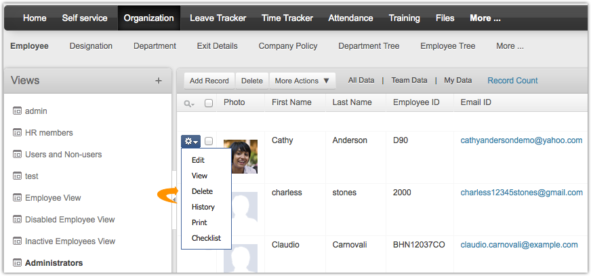Sort by the Employee ID column header
The height and width of the screenshot is (276, 591).
416,102
